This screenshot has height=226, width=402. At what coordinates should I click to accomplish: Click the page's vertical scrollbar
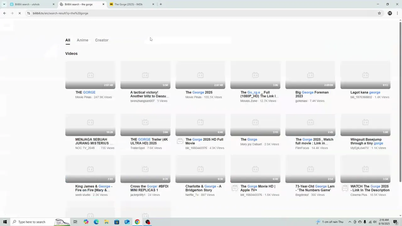(x=400, y=102)
